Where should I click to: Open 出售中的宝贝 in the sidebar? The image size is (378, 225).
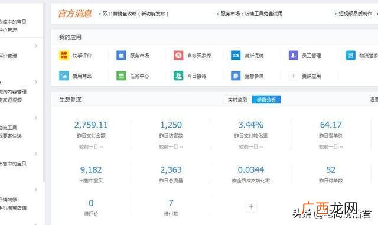[x=13, y=164]
